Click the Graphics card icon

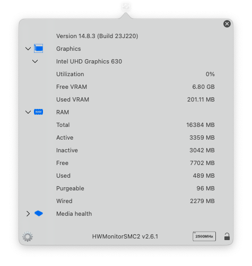(38, 49)
